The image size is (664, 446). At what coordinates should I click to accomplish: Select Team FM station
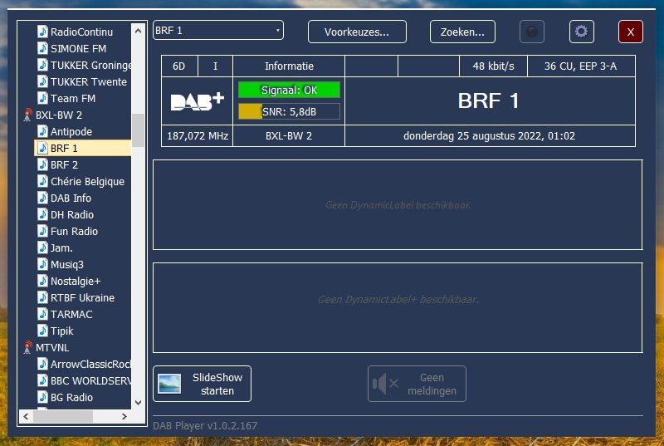click(x=73, y=99)
